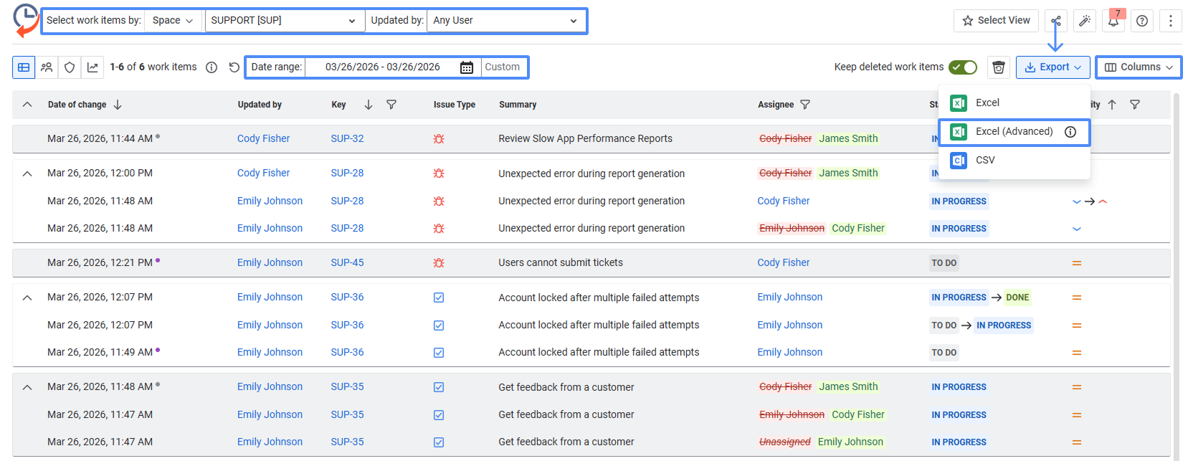1188x461 pixels.
Task: Switch to table list view icon
Action: tap(24, 67)
